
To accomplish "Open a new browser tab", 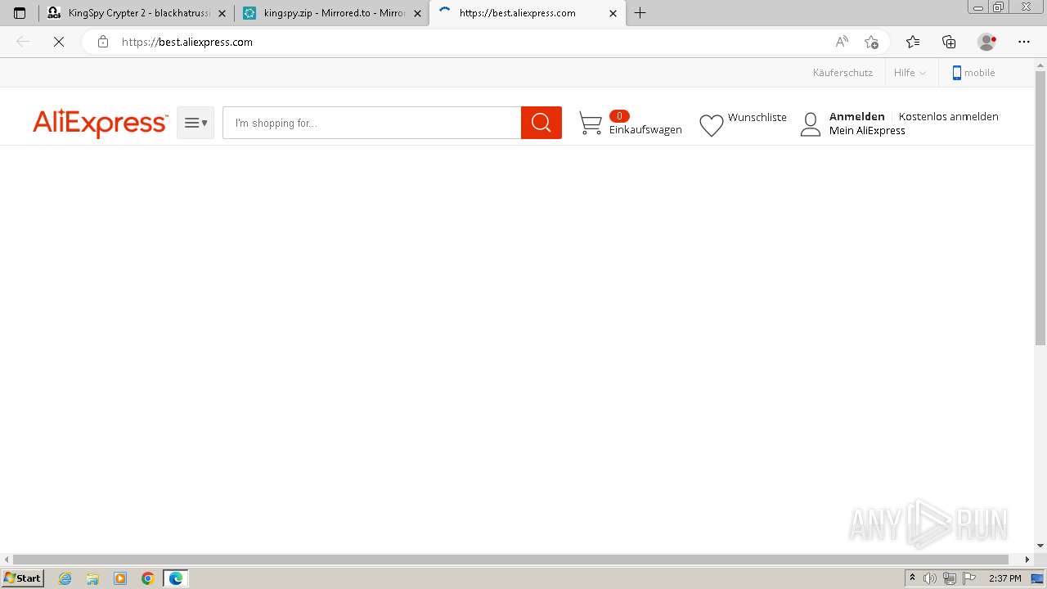I will pos(640,13).
